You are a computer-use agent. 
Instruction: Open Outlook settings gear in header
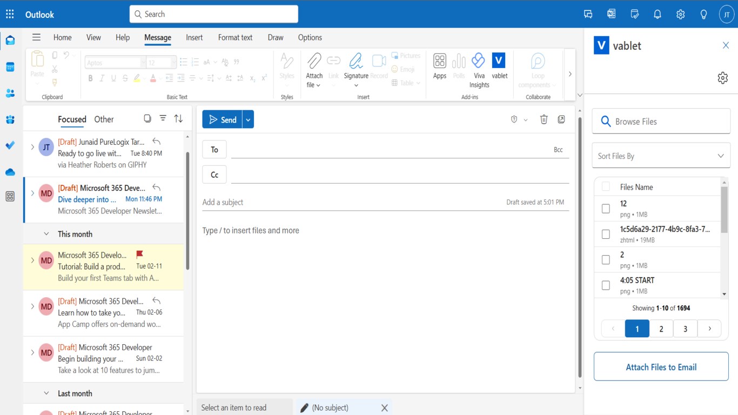click(x=681, y=15)
